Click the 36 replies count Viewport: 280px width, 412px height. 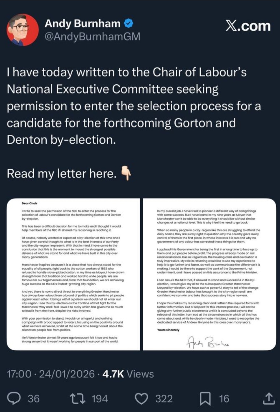tap(34, 399)
